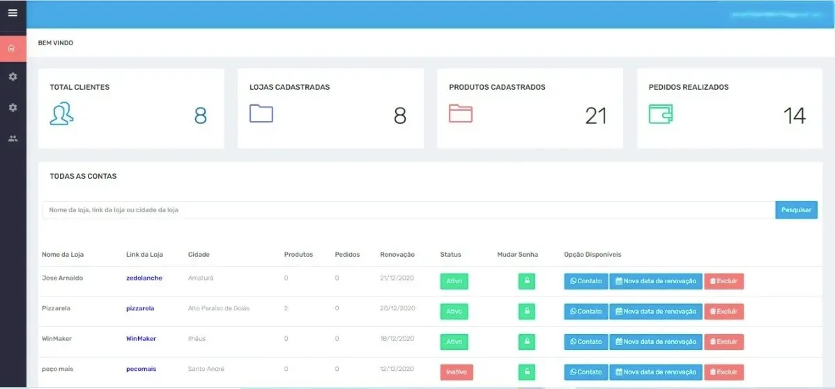Change password lock for WinMaker

point(527,342)
